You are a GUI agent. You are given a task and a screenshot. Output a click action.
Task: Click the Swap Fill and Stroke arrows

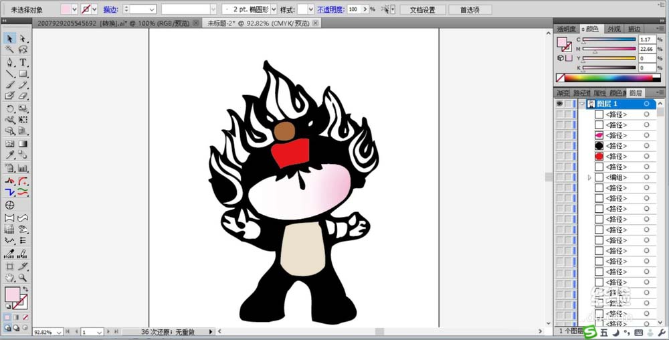point(25,289)
